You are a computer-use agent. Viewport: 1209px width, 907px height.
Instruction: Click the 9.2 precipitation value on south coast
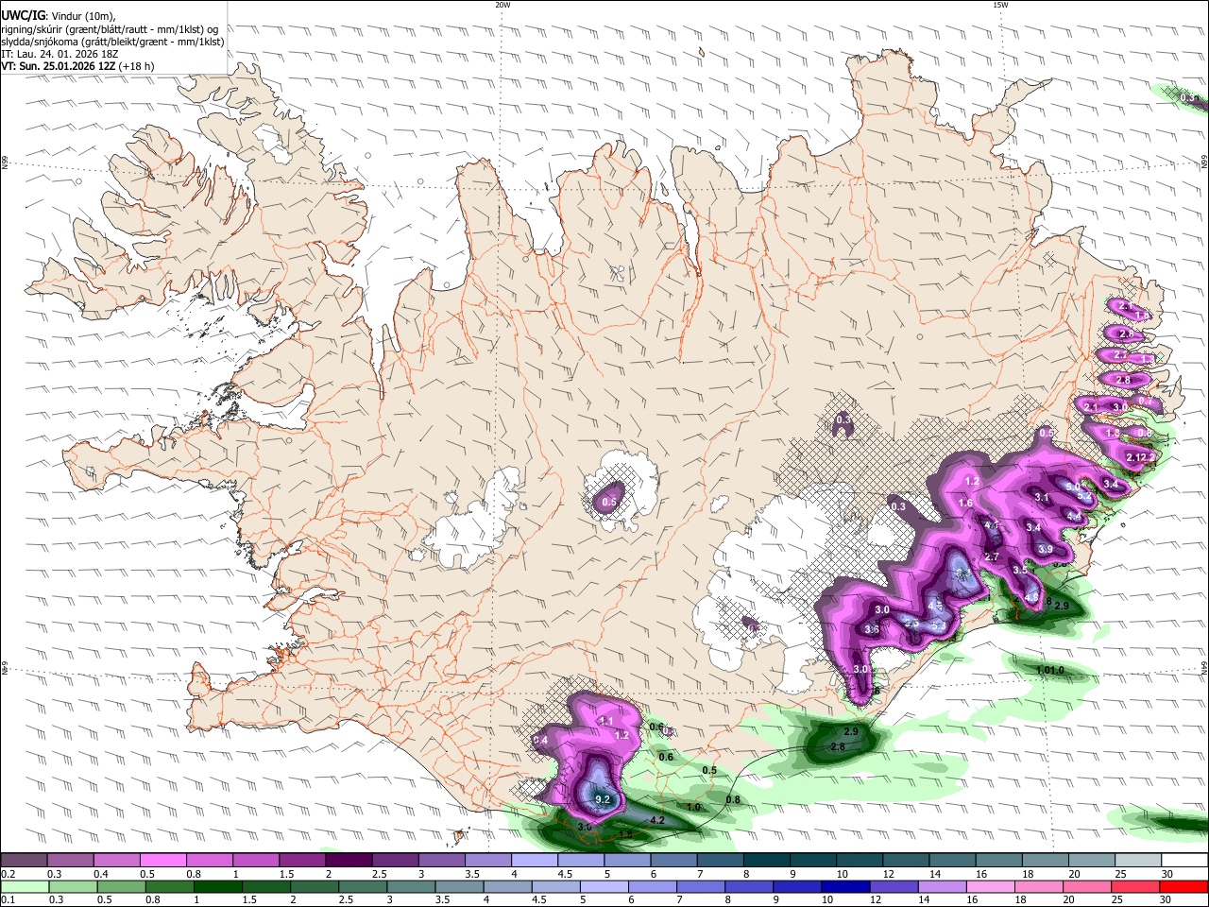pyautogui.click(x=604, y=799)
